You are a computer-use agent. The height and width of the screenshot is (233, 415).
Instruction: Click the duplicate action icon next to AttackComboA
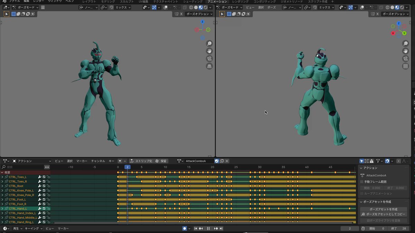[222, 161]
